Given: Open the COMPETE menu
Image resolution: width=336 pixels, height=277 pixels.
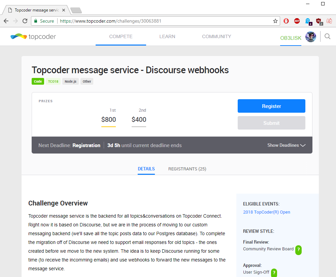Looking at the screenshot, I should tap(121, 36).
